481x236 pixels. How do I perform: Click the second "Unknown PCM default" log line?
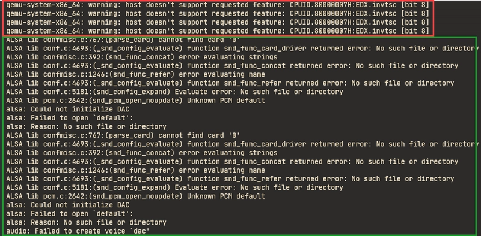point(135,196)
